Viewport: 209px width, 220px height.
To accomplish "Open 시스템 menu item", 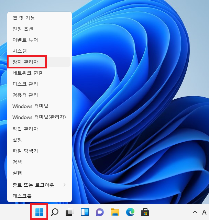I will pyautogui.click(x=40, y=51).
